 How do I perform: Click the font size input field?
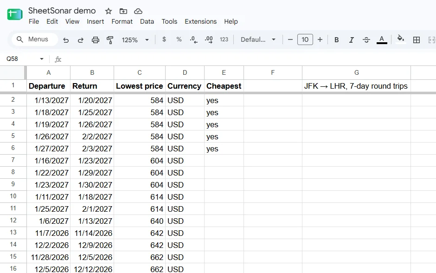pyautogui.click(x=305, y=39)
